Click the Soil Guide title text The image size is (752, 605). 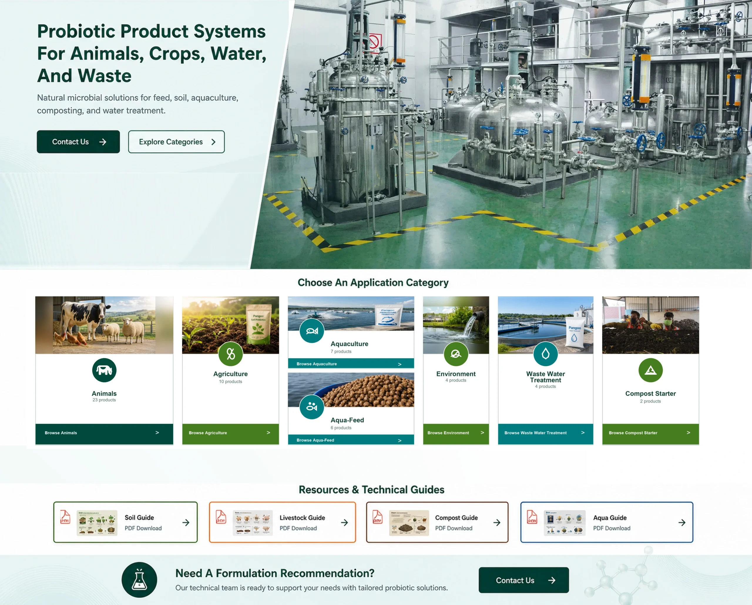click(x=139, y=518)
